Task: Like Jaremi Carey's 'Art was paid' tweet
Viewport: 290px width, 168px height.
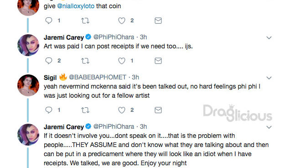Action: coord(122,61)
